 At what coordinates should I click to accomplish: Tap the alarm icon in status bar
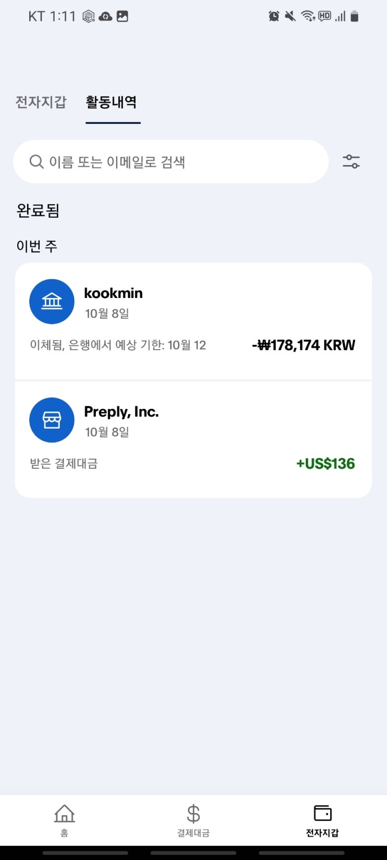pyautogui.click(x=273, y=16)
